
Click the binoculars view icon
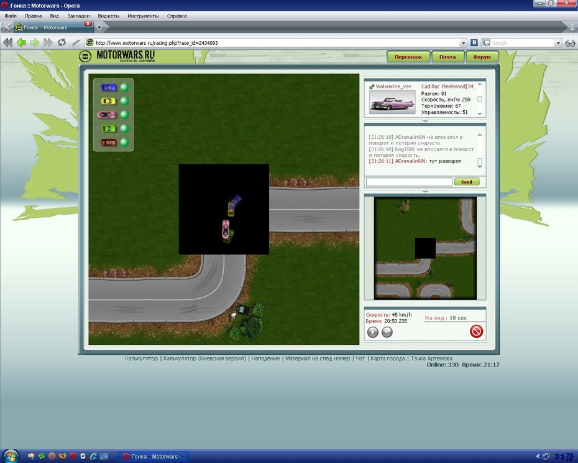click(x=571, y=43)
